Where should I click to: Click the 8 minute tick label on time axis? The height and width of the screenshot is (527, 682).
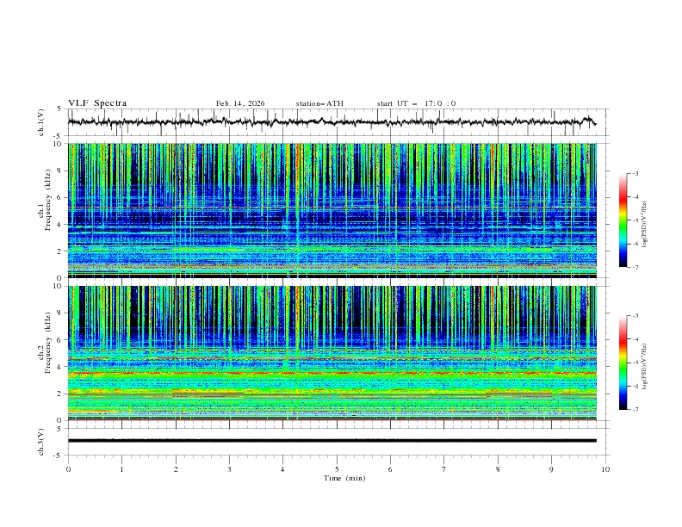point(498,469)
